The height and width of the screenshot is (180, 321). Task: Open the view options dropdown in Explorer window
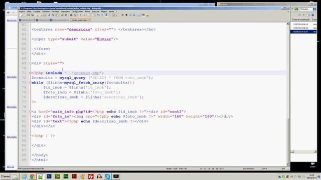(303, 15)
